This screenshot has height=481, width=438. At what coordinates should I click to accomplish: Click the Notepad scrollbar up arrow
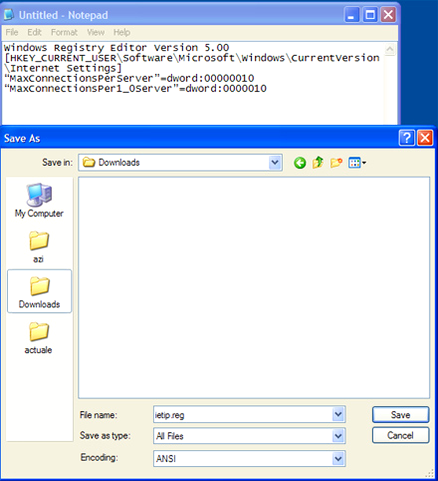point(390,49)
